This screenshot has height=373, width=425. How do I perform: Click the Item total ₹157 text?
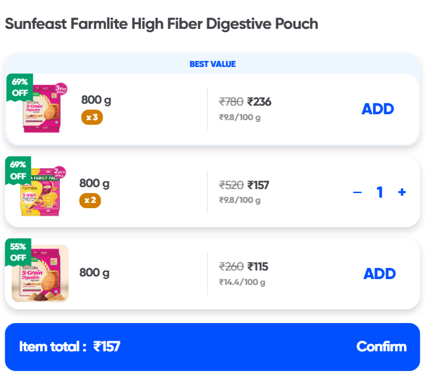70,347
